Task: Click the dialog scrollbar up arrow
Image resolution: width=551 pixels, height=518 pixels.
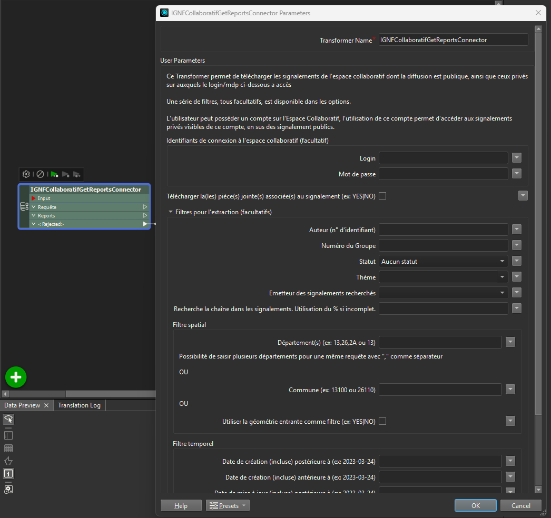Action: (538, 29)
